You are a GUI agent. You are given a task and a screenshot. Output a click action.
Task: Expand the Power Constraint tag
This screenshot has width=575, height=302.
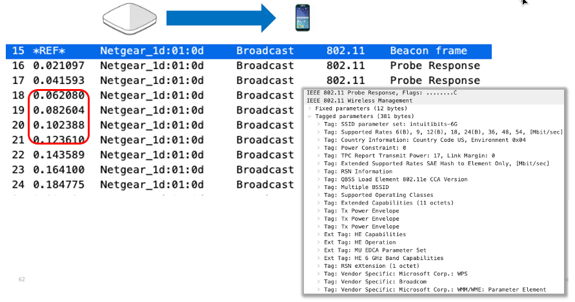pyautogui.click(x=319, y=148)
